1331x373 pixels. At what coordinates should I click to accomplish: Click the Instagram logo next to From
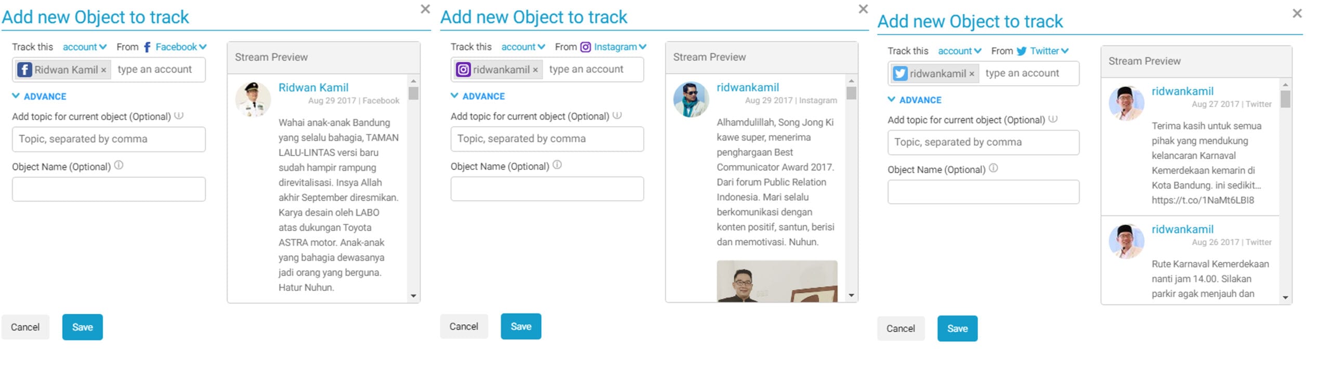tap(585, 47)
